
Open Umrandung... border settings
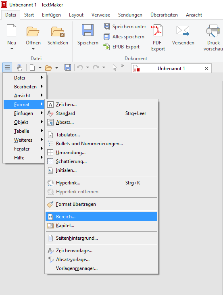coord(101,153)
